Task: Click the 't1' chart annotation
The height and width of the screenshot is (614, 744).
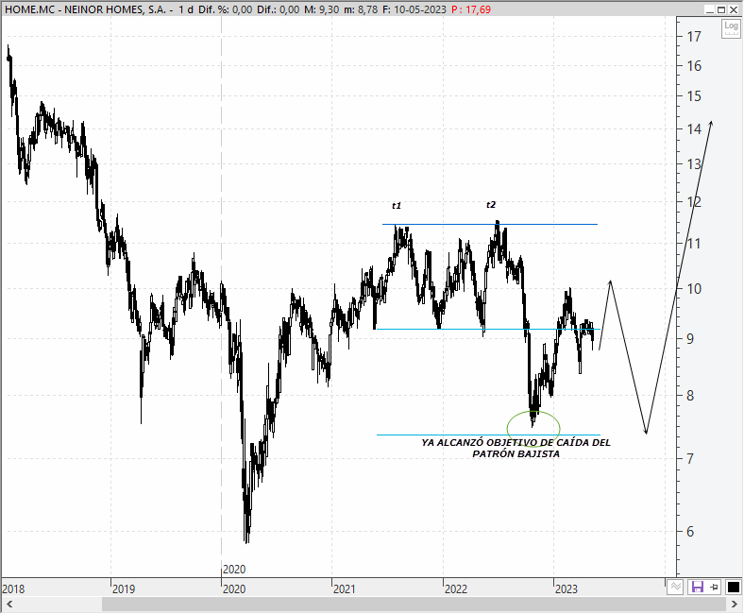Action: pos(397,206)
